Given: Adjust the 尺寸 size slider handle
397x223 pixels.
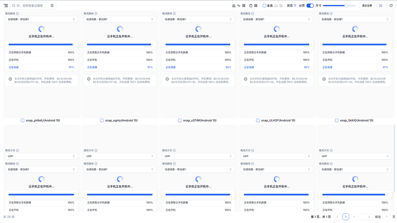Looking at the screenshot, I should [x=346, y=6].
